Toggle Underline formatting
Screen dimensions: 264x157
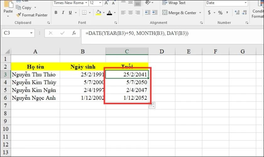(70, 13)
